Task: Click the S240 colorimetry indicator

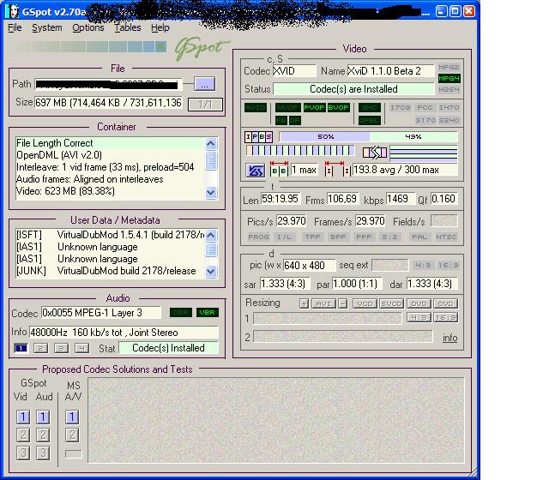Action: coord(449,120)
